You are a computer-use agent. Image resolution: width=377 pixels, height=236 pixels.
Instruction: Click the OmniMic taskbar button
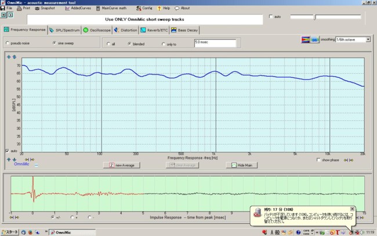(72, 233)
